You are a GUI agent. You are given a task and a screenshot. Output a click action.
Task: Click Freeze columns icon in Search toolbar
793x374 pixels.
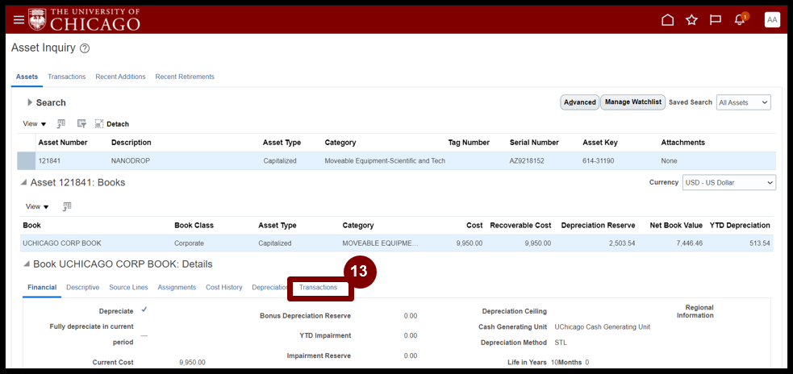click(x=61, y=123)
